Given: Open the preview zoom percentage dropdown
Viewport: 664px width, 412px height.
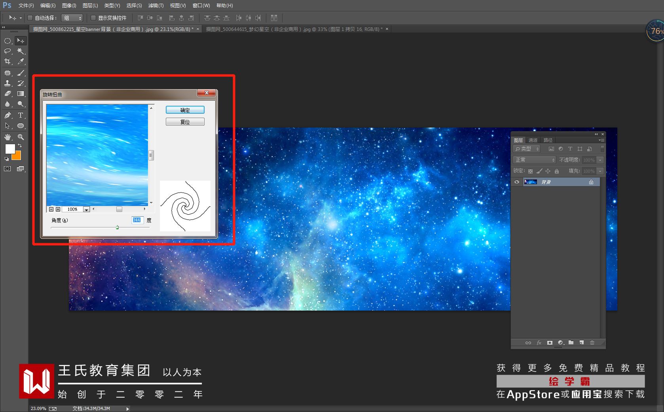Looking at the screenshot, I should (86, 209).
